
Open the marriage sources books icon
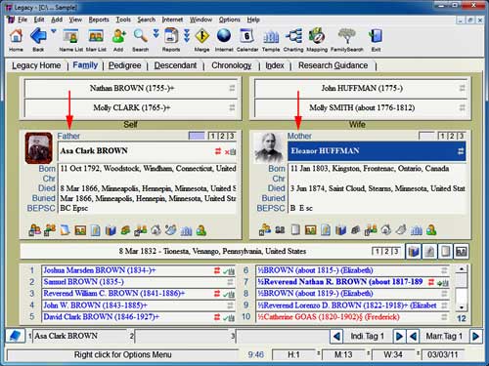[x=414, y=251]
